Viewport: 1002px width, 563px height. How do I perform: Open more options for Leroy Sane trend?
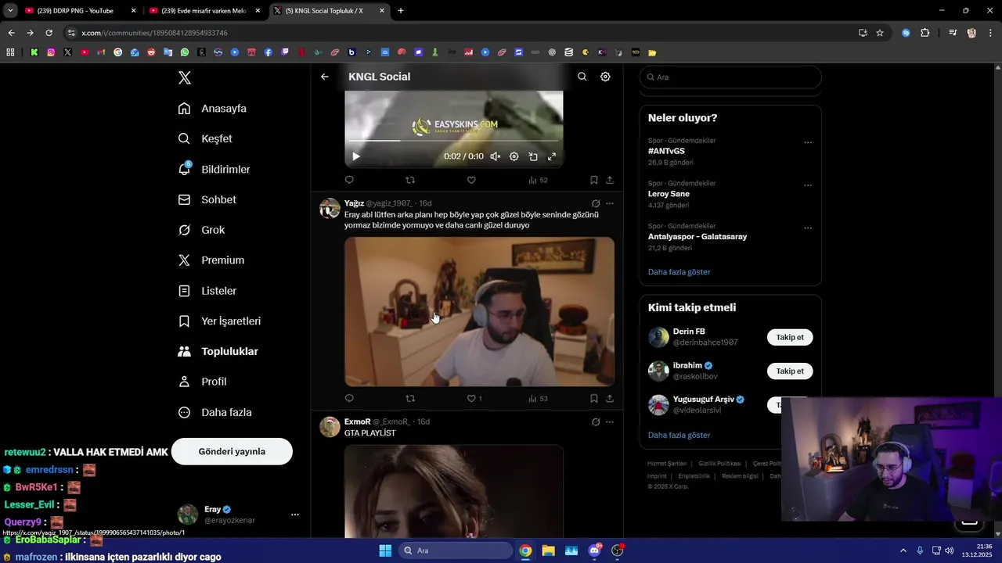click(808, 185)
